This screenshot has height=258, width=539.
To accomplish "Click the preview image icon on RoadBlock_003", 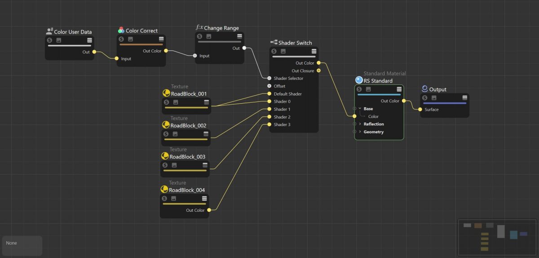I will pyautogui.click(x=174, y=165).
